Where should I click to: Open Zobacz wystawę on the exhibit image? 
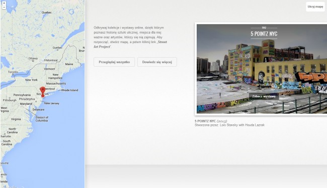pos(264,96)
